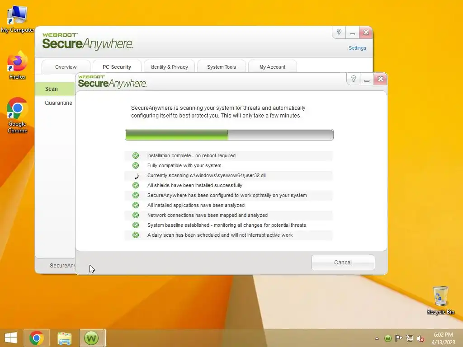Cancel the running scan
The image size is (463, 347).
point(343,263)
